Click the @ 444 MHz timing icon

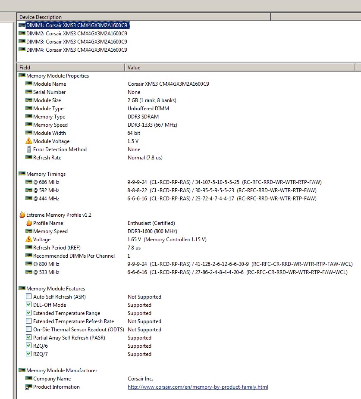29,198
